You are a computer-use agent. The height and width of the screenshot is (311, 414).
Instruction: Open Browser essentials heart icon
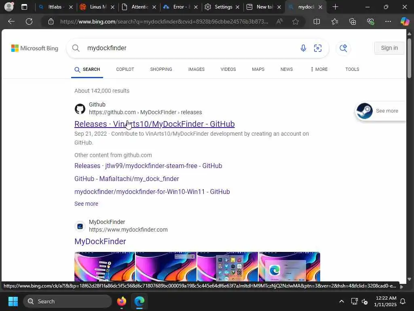point(370,21)
